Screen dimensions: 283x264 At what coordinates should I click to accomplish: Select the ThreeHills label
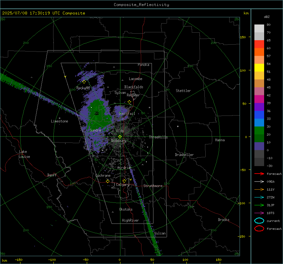(158, 137)
